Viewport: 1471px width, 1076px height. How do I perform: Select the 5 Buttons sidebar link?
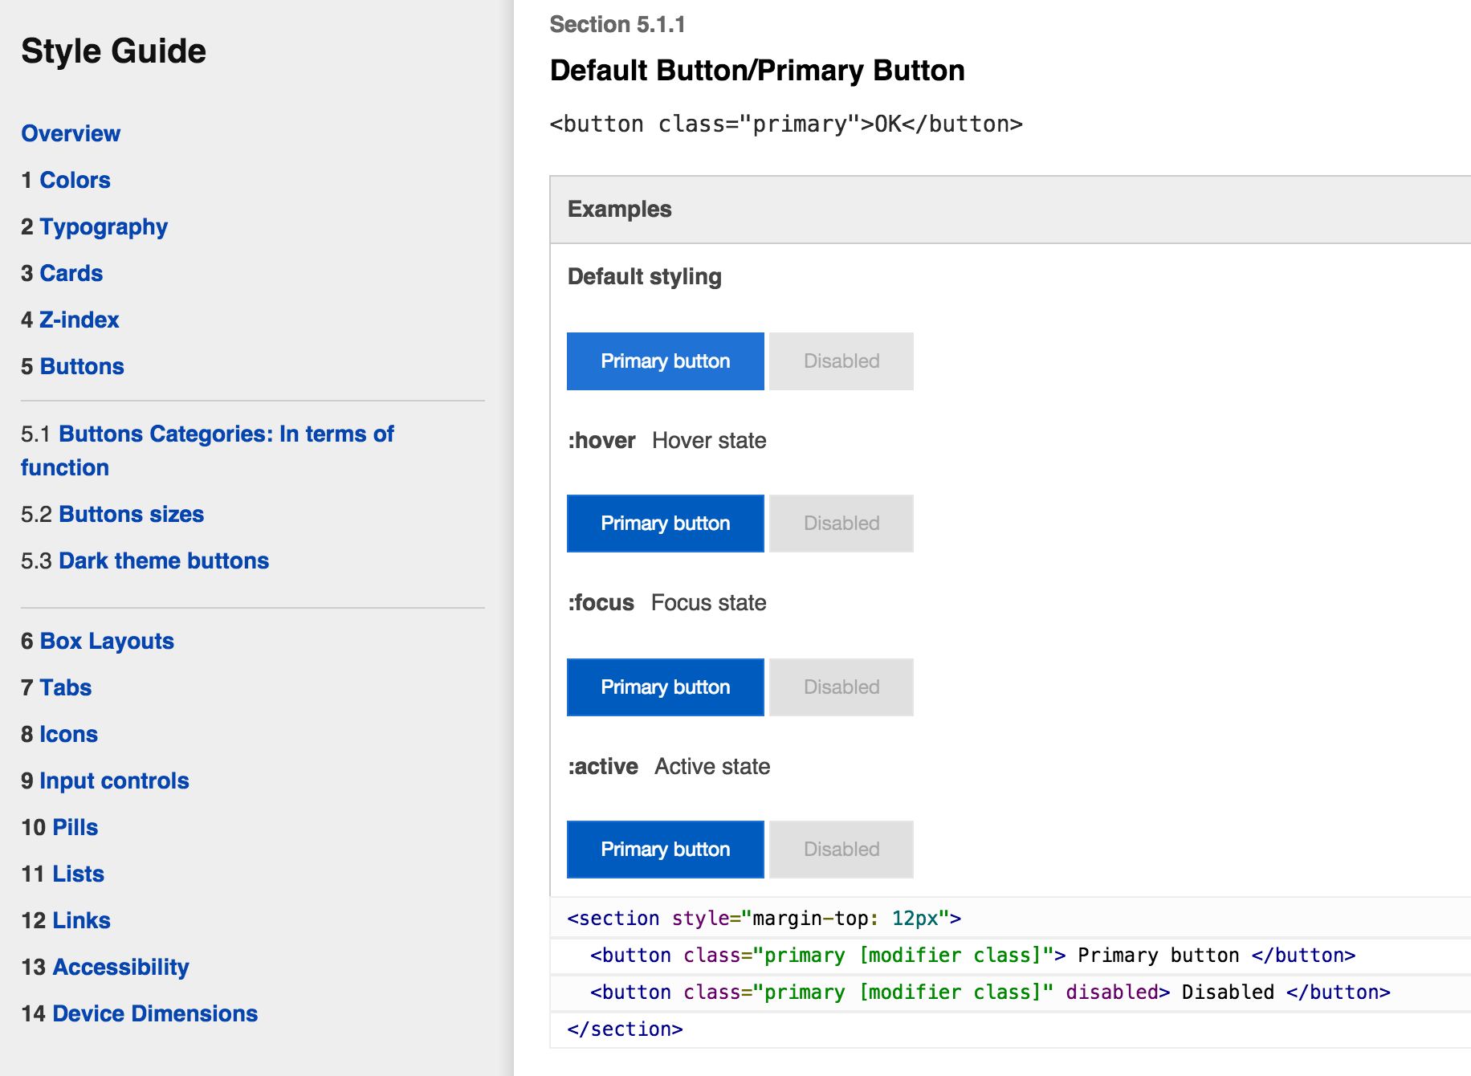coord(72,366)
